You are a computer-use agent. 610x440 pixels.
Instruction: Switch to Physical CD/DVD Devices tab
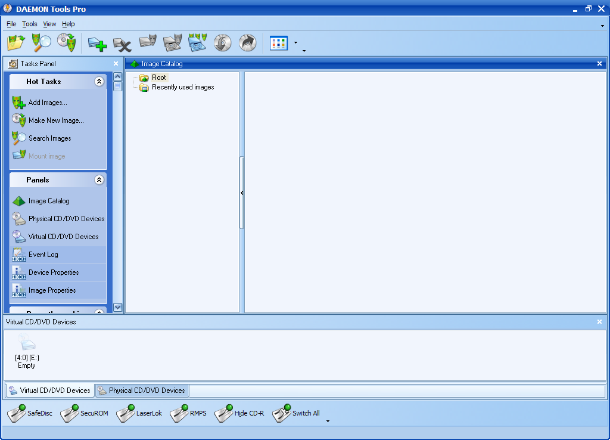point(142,391)
